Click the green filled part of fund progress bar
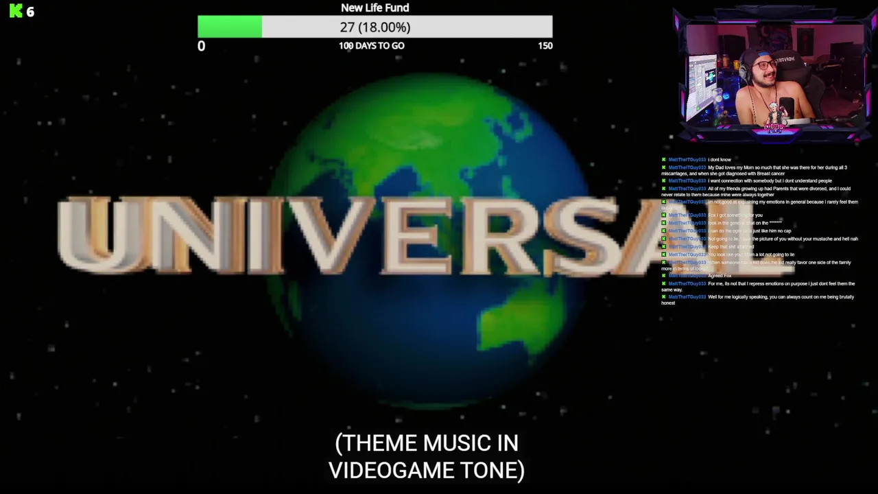The image size is (878, 494). pos(230,27)
